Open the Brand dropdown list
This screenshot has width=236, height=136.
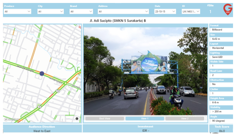tap(81, 12)
